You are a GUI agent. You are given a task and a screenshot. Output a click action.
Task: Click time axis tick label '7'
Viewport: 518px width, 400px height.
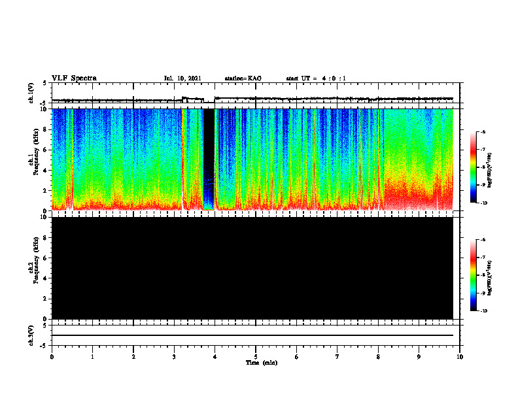337,357
